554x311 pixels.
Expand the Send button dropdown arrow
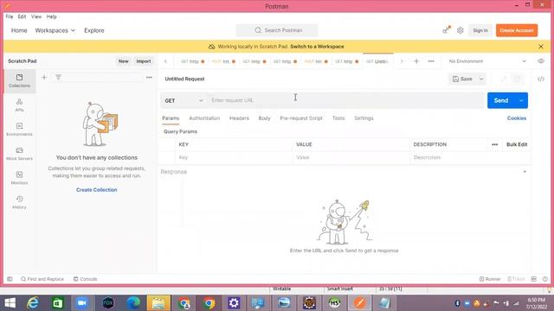(x=521, y=100)
